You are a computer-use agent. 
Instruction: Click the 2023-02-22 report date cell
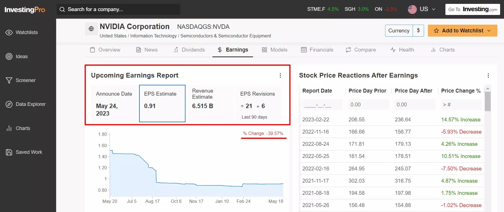coord(316,120)
